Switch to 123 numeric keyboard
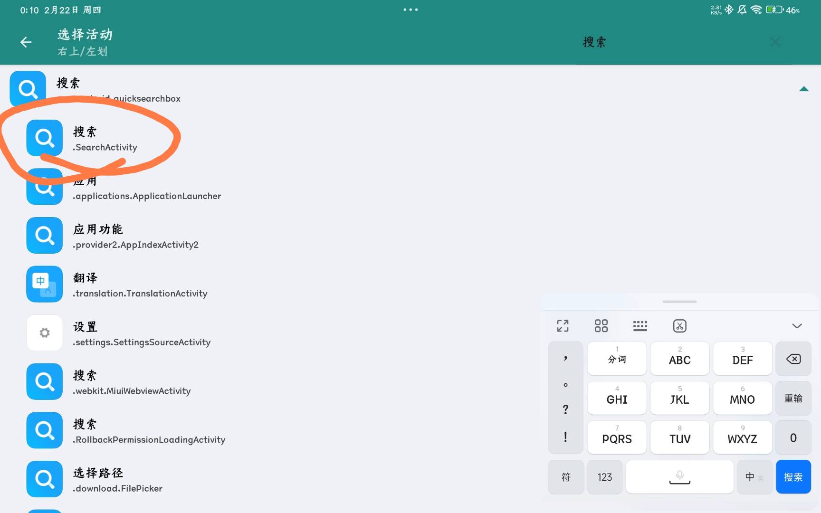821x513 pixels. 604,477
